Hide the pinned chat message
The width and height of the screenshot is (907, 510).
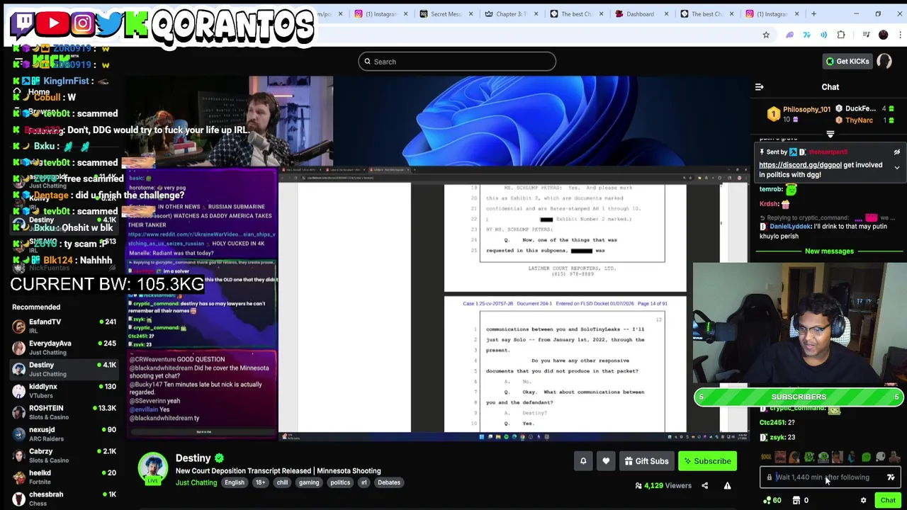896,152
